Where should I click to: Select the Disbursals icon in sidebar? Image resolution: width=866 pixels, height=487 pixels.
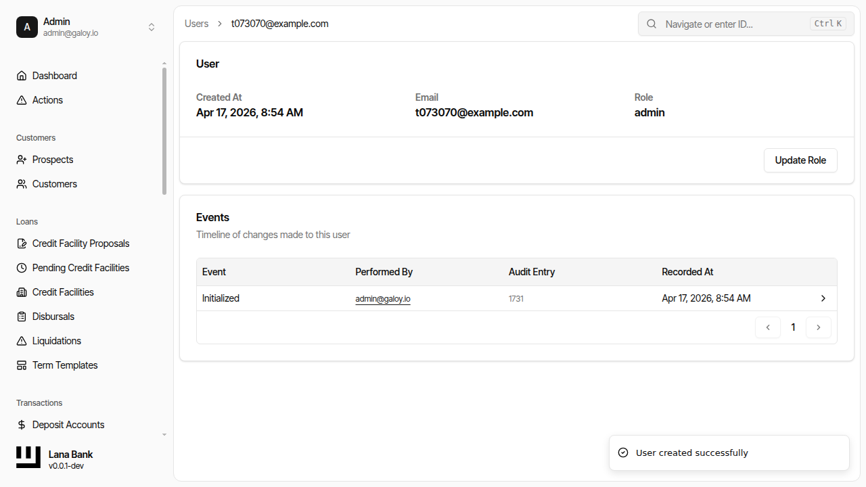(x=21, y=316)
